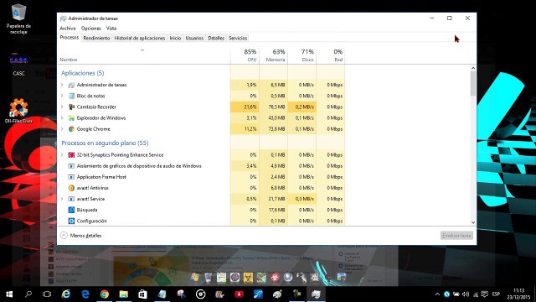
Task: Expand the Explorador de Windows row
Action: click(x=62, y=117)
